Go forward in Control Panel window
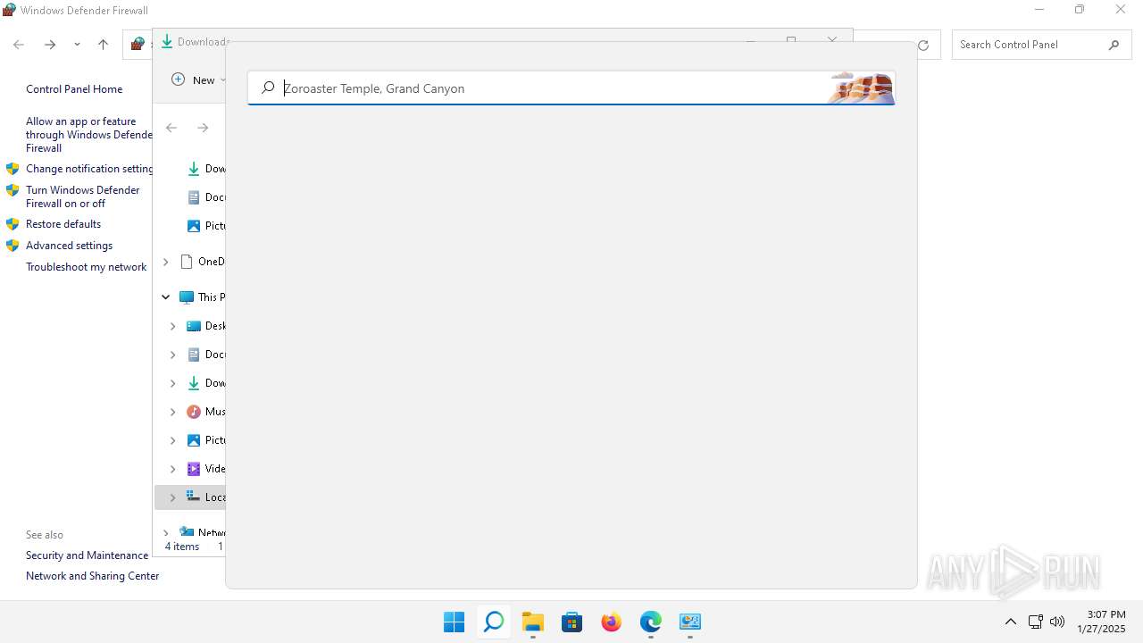 tap(50, 45)
